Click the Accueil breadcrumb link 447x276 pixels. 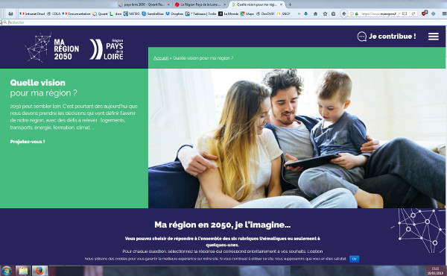tap(161, 58)
